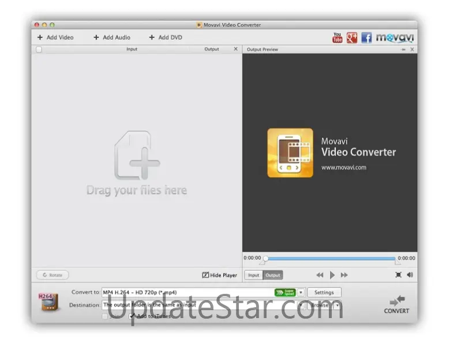Screen dimensions: 450x344
Task: Toggle fullscreen preview icon
Action: tap(398, 275)
